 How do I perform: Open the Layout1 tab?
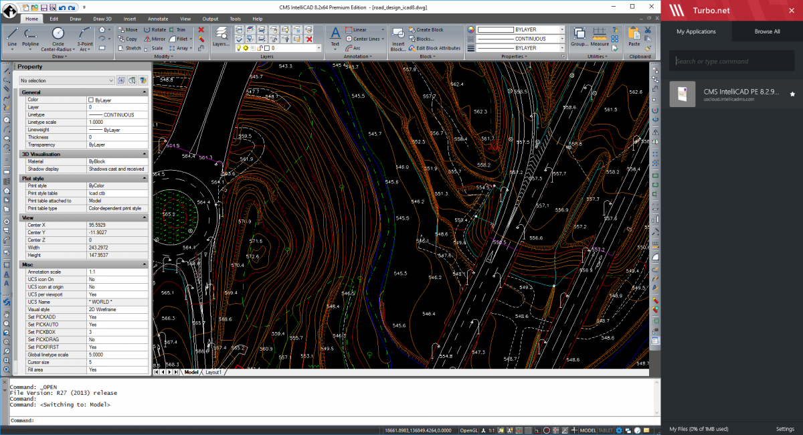212,372
